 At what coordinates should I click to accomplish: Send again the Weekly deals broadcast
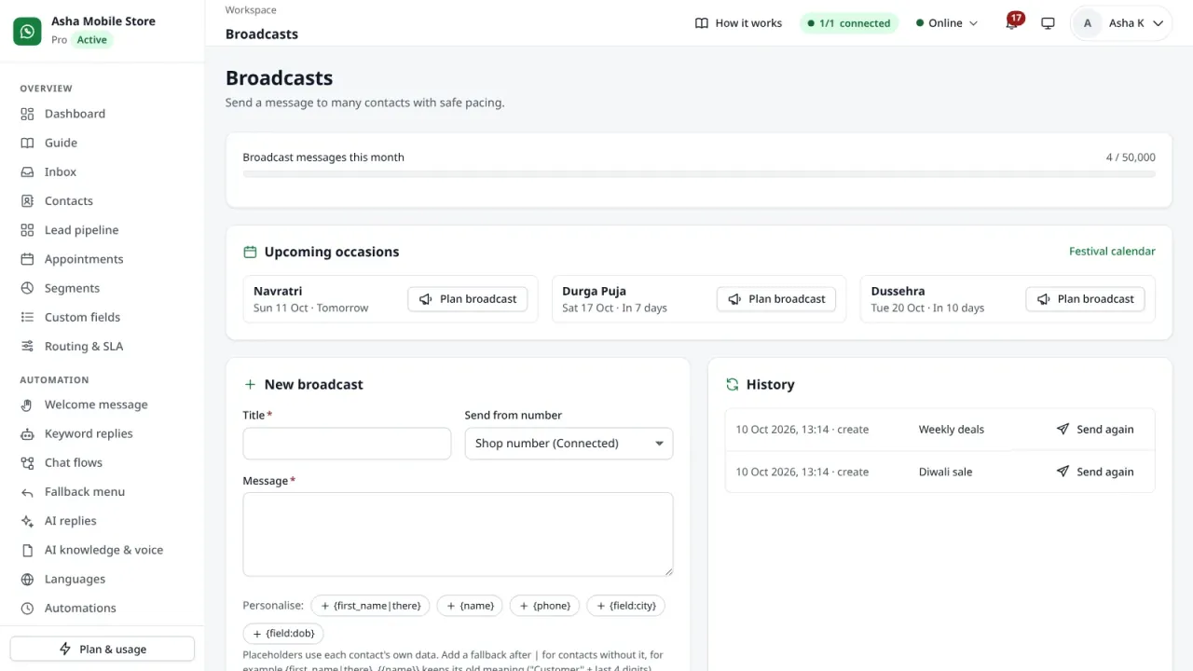coord(1095,430)
